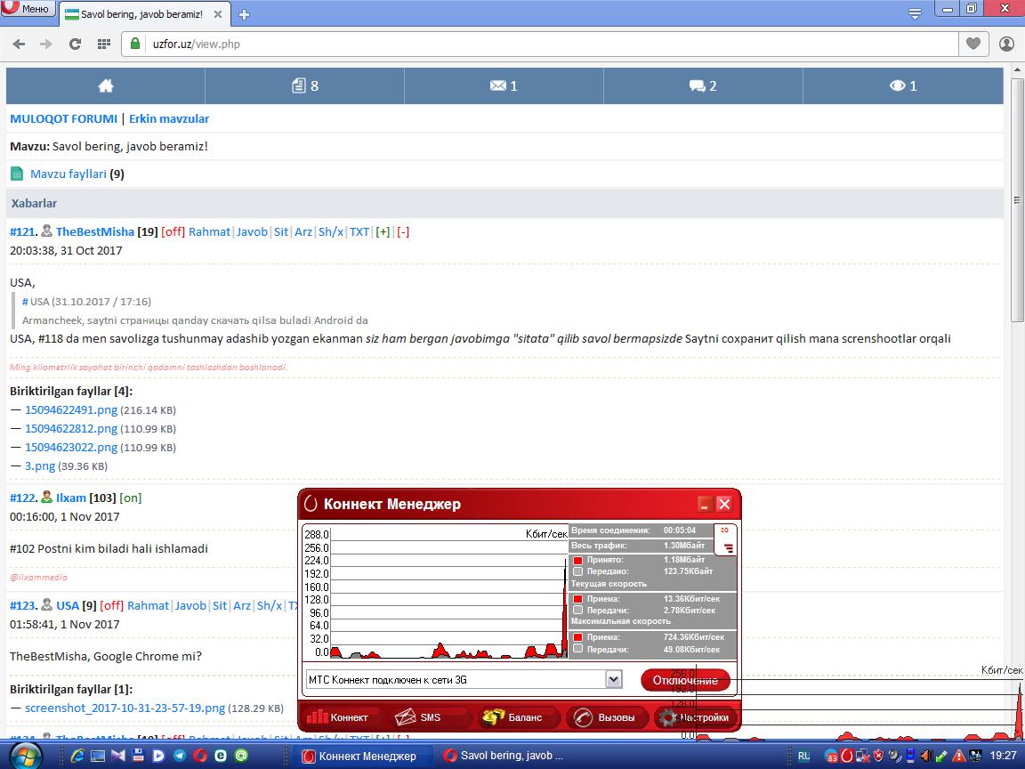The height and width of the screenshot is (769, 1025).
Task: Reload the page with the refresh icon
Action: [x=75, y=44]
